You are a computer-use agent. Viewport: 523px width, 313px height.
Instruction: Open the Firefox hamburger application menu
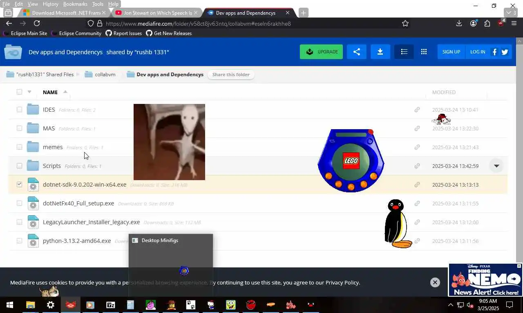(x=514, y=24)
